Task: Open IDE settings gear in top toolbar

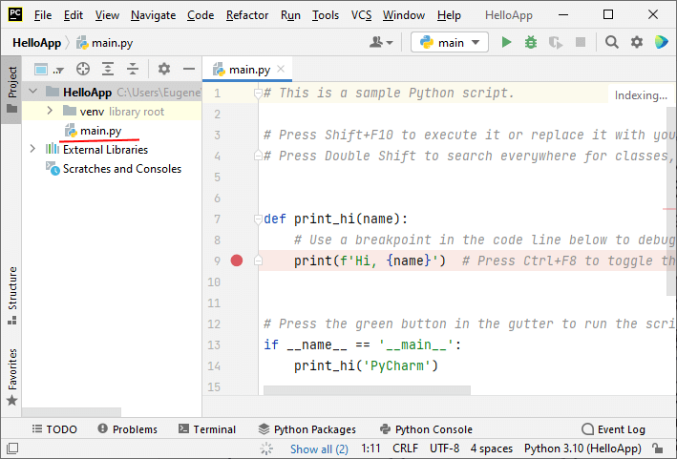Action: click(x=636, y=42)
